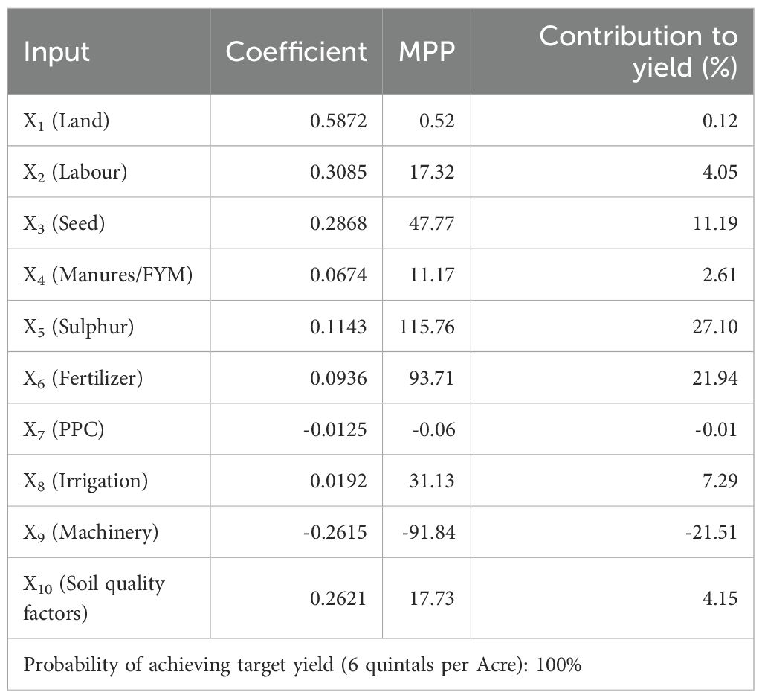The width and height of the screenshot is (762, 698).
Task: Click the Input column header
Action: tap(57, 52)
